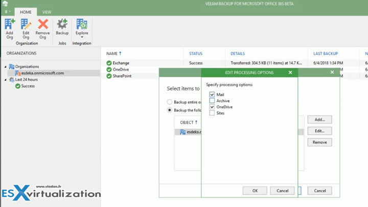The height and width of the screenshot is (207, 368).
Task: Click Edit... in the backup job wizard
Action: [319, 131]
